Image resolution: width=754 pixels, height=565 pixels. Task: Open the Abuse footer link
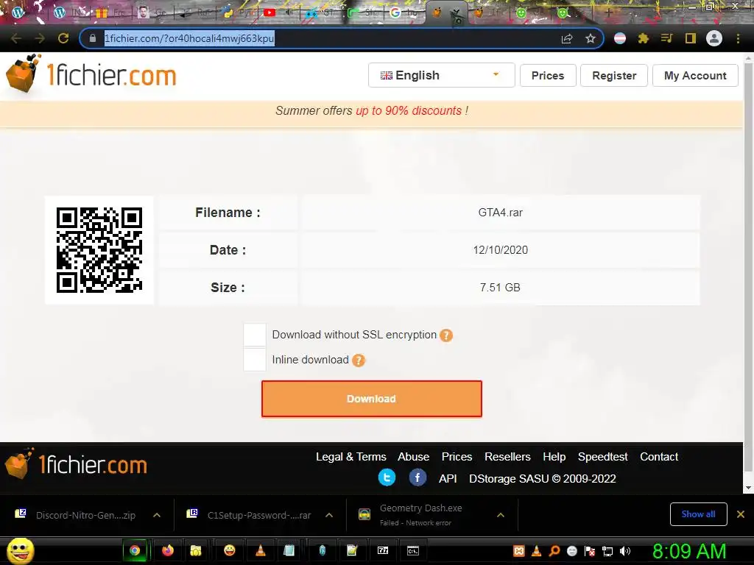(413, 456)
